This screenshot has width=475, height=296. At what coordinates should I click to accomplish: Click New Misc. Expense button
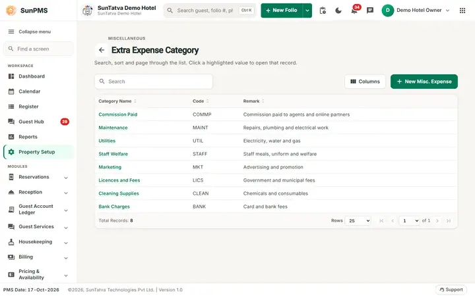coord(424,82)
